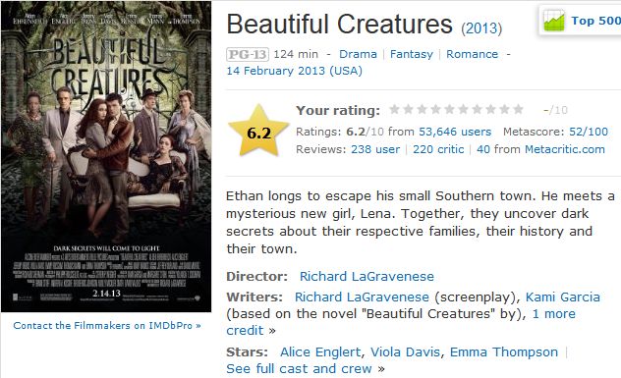The image size is (621, 378).
Task: Open the Fantasy genre link
Action: [x=412, y=54]
